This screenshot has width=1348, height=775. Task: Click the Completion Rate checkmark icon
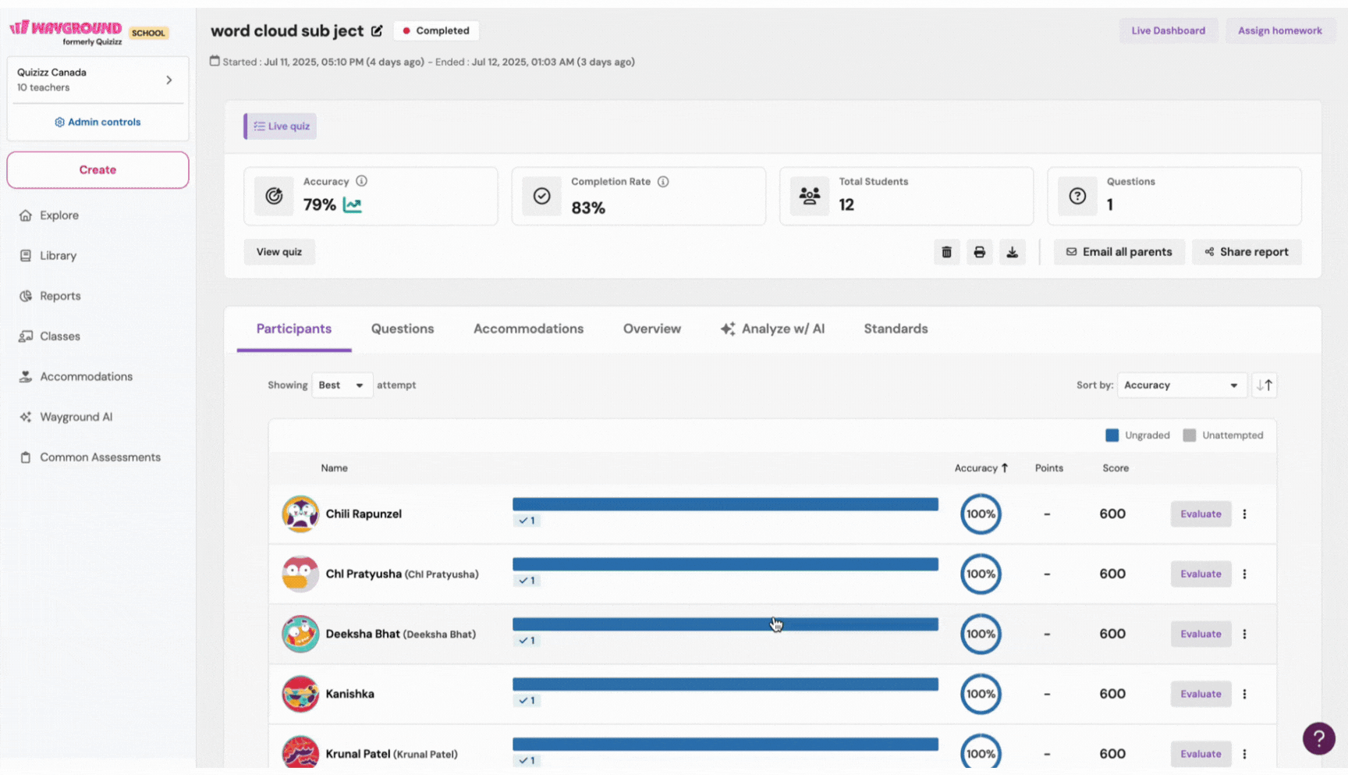(x=541, y=196)
